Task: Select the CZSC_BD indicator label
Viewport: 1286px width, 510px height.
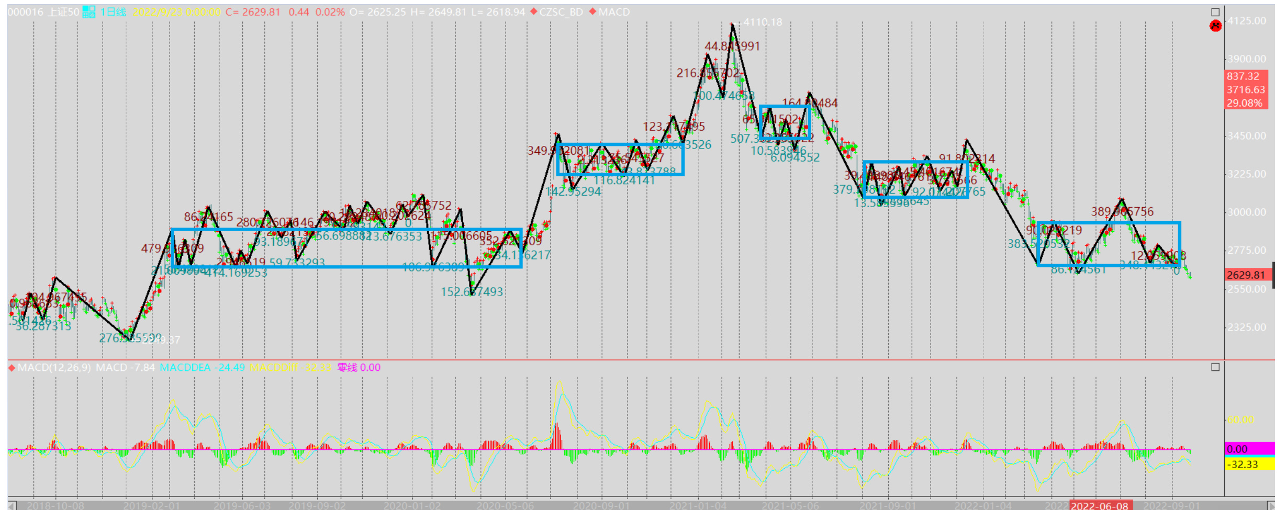Action: point(561,12)
